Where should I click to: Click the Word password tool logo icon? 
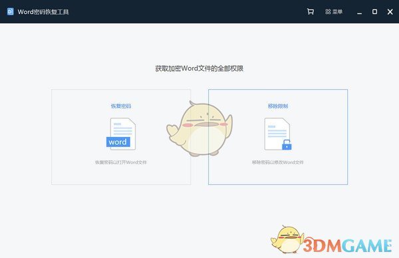pos(10,12)
